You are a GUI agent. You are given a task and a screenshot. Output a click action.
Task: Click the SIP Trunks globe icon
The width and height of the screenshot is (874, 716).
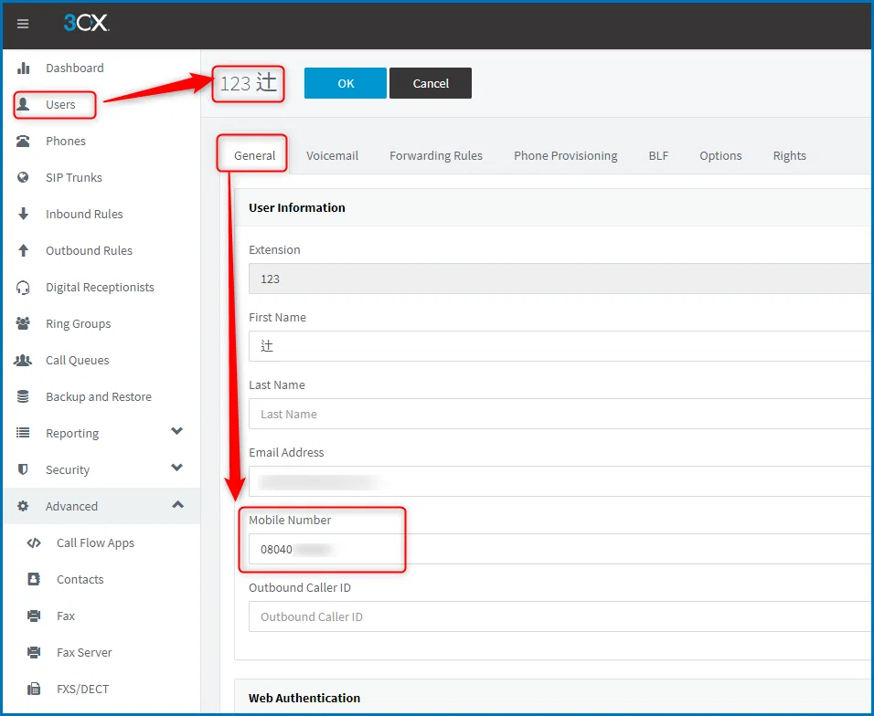click(24, 177)
